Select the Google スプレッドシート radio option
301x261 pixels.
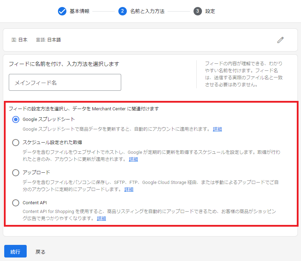click(x=16, y=119)
